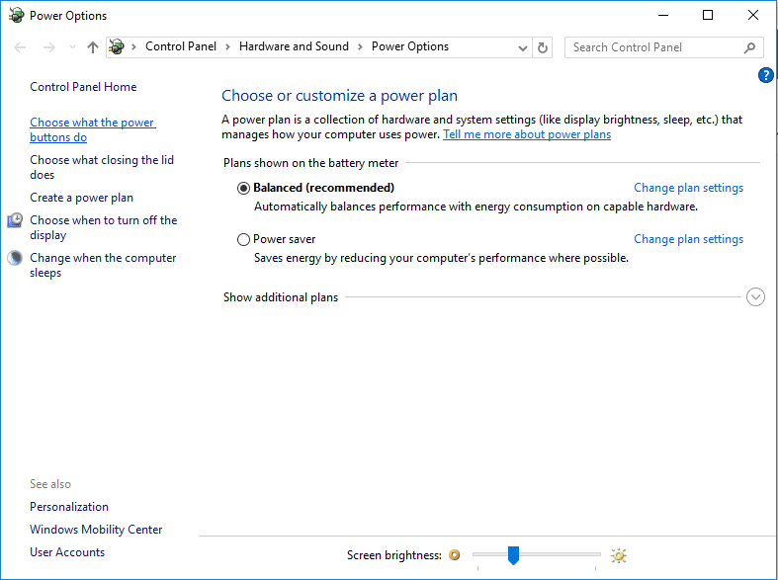Open chevron before Control Panel breadcrumb

pyautogui.click(x=134, y=47)
